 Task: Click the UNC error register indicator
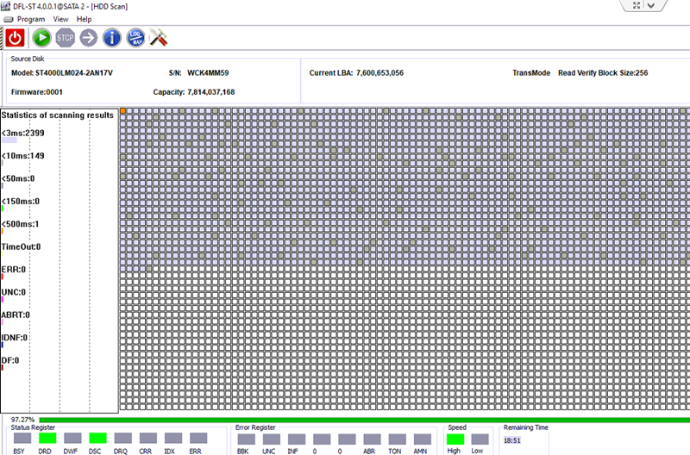pyautogui.click(x=272, y=439)
